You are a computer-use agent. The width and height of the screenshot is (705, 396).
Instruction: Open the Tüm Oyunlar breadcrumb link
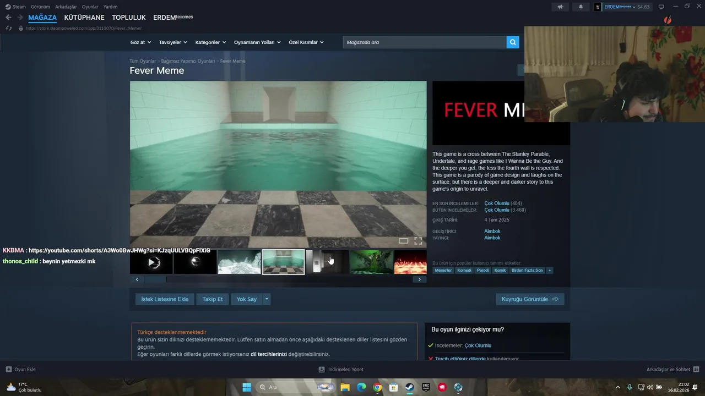pos(143,61)
